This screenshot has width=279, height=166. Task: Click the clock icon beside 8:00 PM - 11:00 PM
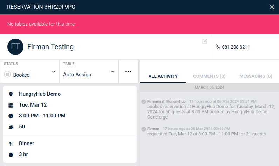pyautogui.click(x=11, y=116)
